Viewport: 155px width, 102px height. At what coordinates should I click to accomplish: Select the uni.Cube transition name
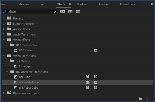(25, 77)
